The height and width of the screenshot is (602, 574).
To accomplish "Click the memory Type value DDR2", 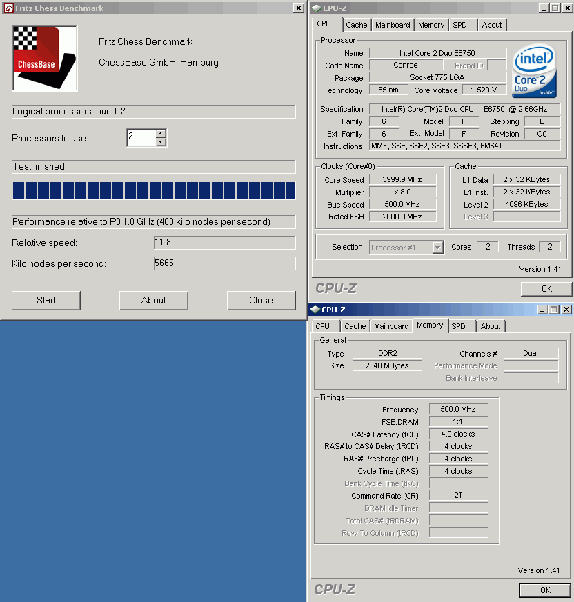I will coord(387,353).
